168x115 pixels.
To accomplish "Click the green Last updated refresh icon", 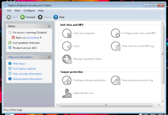I will [10, 43].
